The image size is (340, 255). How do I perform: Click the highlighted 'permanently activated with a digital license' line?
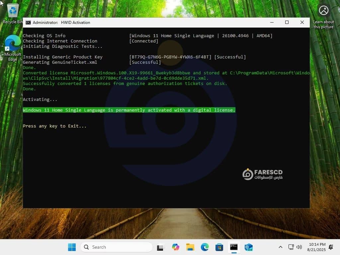[x=129, y=110]
